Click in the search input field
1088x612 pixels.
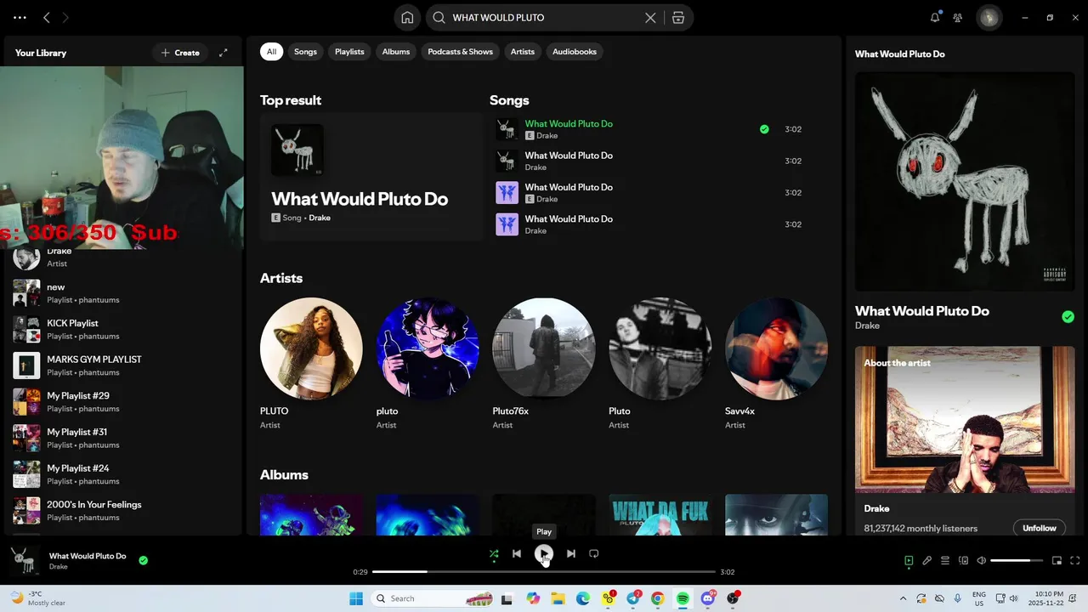[x=544, y=17]
